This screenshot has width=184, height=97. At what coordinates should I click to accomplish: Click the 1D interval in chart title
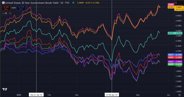coord(62,3)
